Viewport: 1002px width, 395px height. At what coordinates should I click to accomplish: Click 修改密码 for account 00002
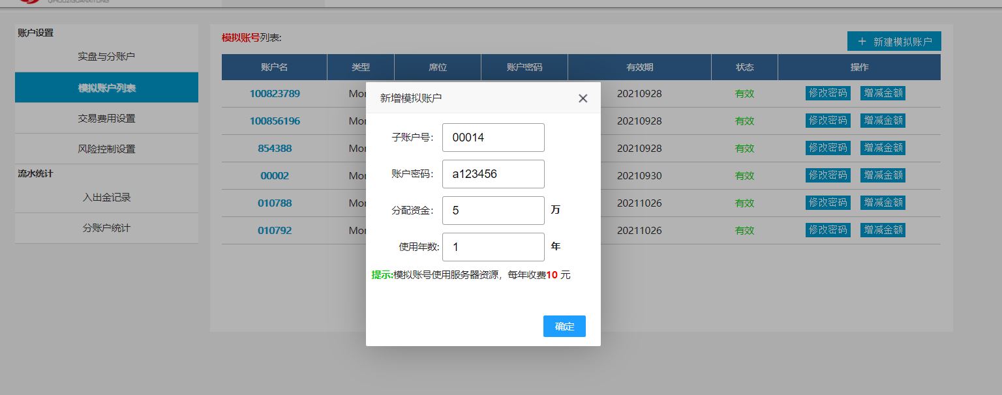click(828, 175)
